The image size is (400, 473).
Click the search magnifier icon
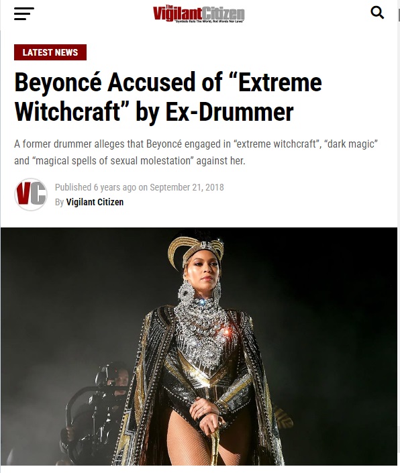pos(377,13)
